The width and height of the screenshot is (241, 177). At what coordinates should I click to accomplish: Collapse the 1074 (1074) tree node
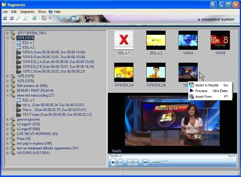tap(7, 38)
